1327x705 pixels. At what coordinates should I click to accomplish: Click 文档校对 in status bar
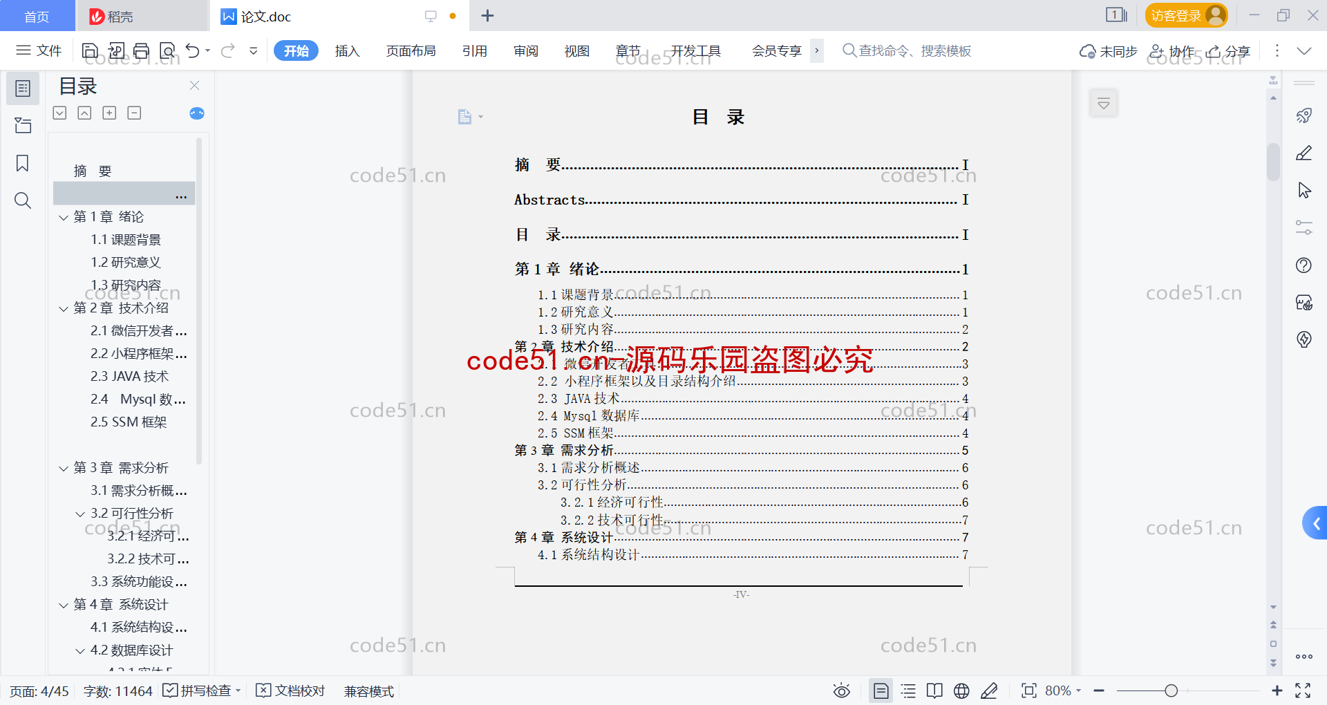290,690
